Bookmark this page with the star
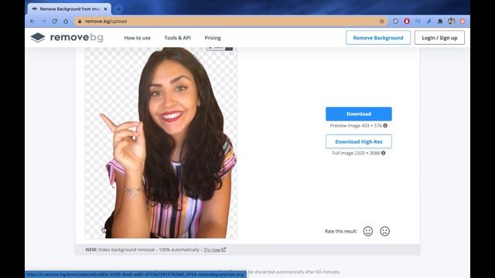This screenshot has height=278, width=495. [381, 21]
